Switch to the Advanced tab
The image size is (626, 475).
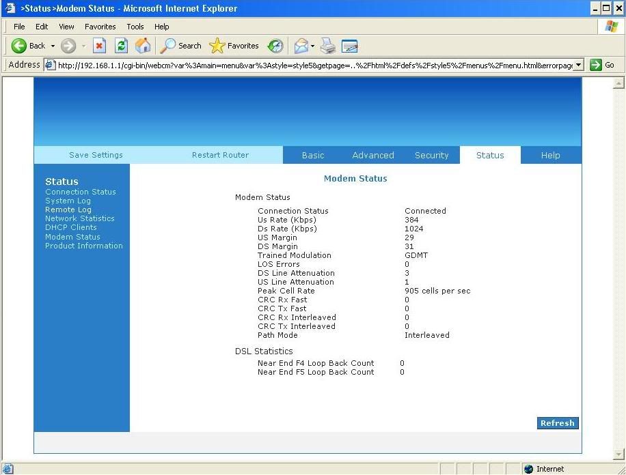372,155
